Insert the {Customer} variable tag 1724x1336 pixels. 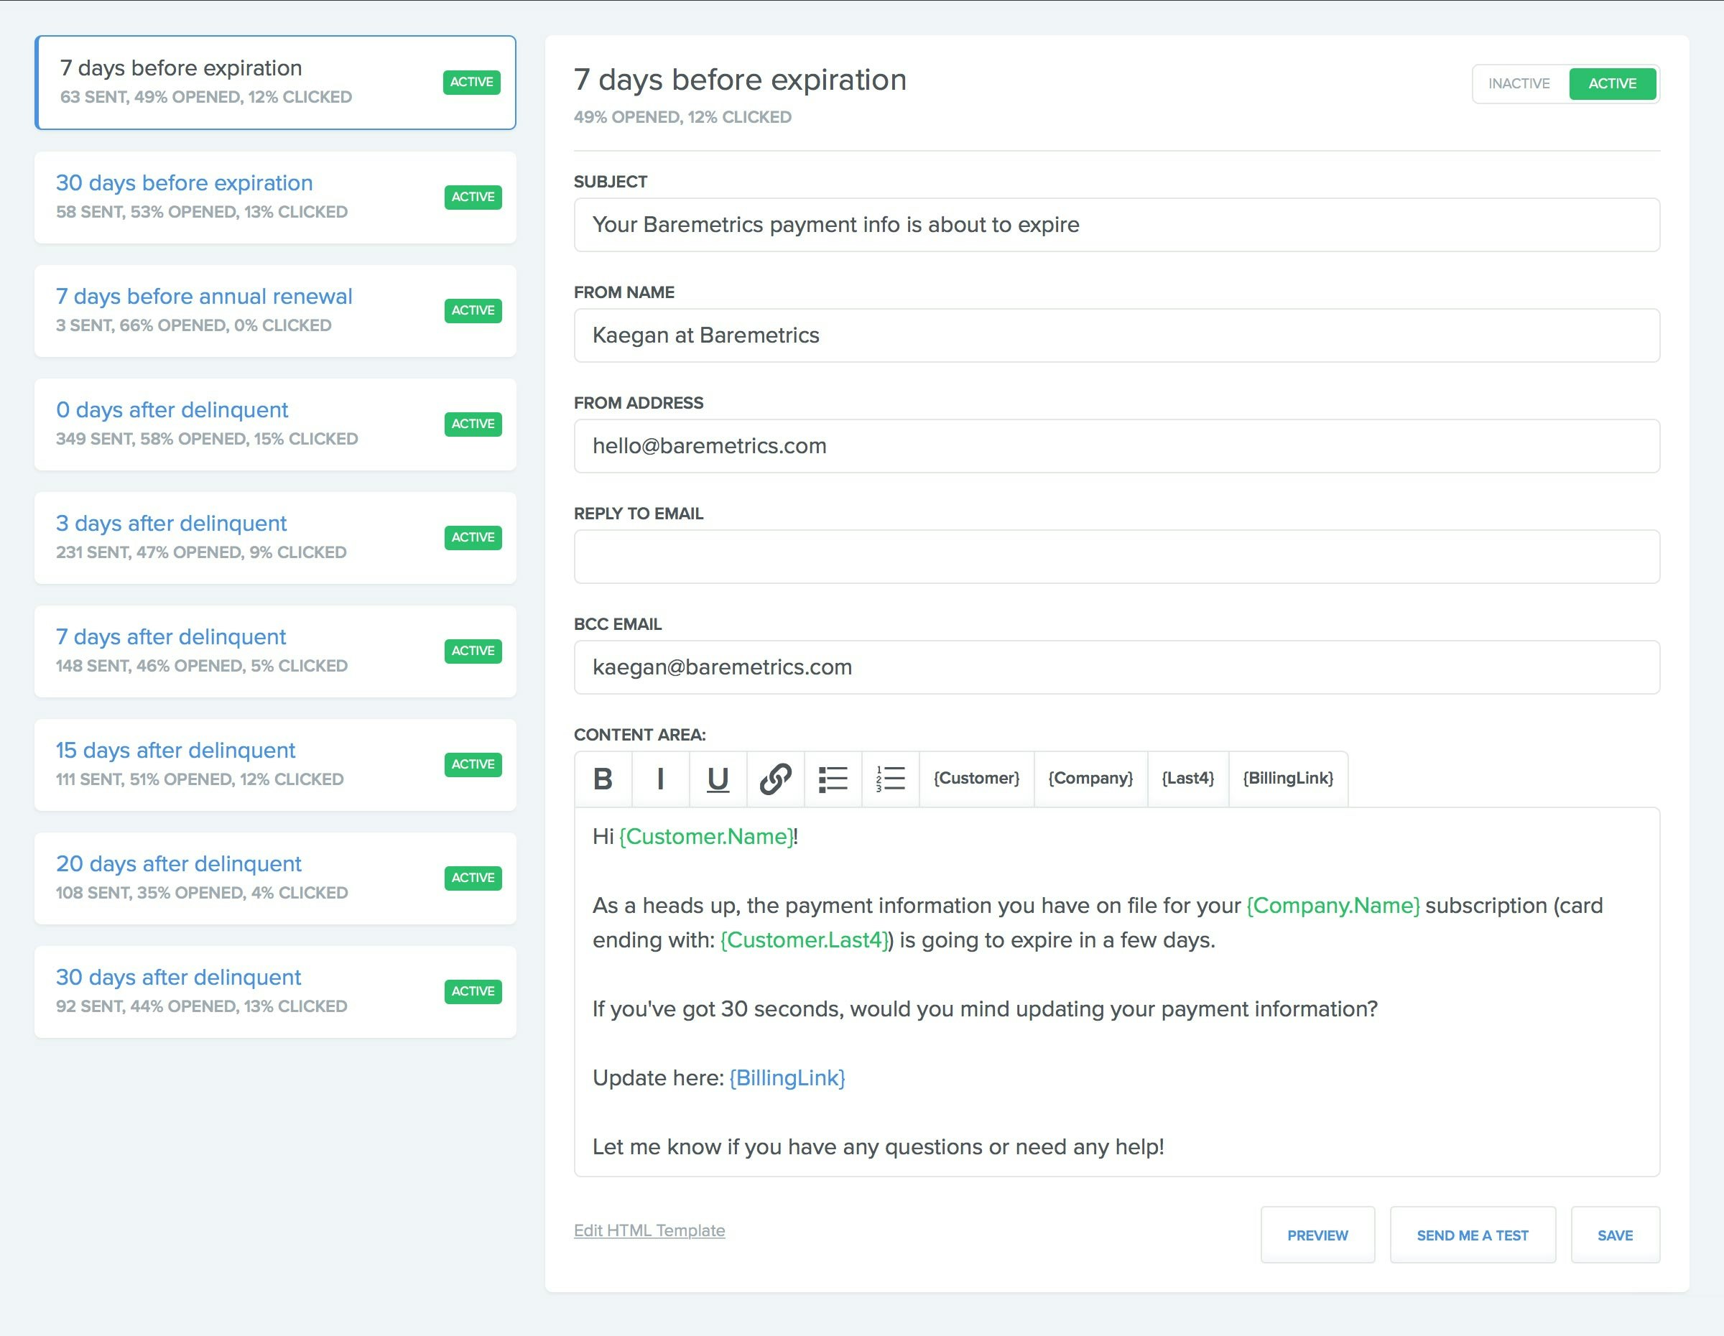(x=976, y=779)
